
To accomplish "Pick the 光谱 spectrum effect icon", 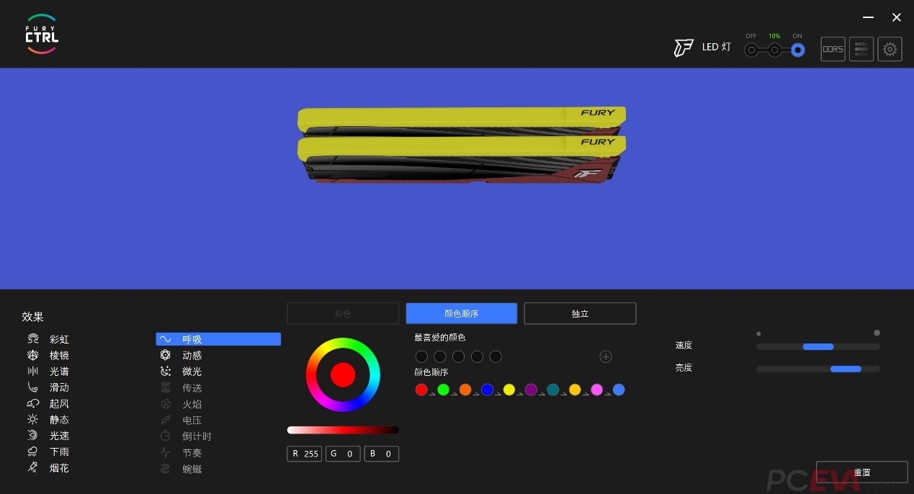I will (x=33, y=371).
